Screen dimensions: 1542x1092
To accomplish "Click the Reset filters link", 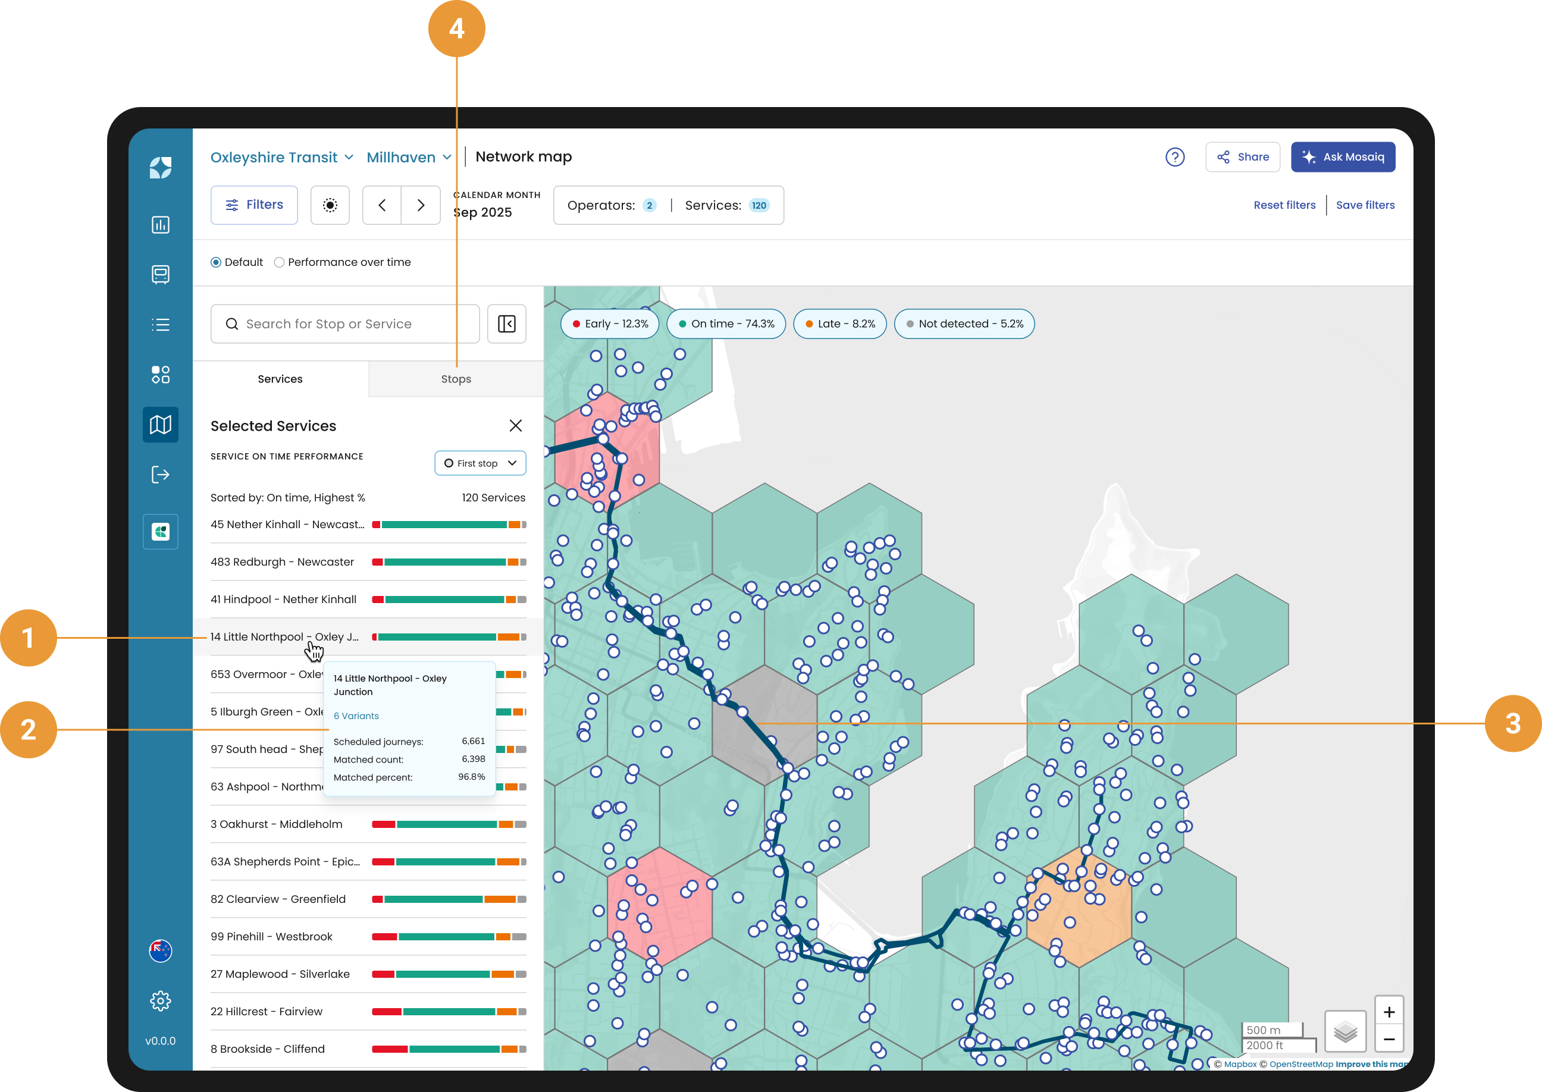I will click(x=1284, y=205).
